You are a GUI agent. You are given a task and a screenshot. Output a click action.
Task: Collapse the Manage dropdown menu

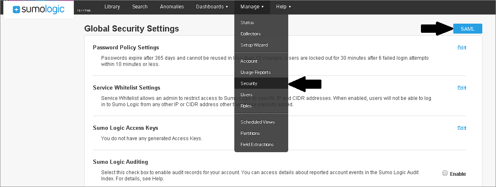click(x=252, y=7)
